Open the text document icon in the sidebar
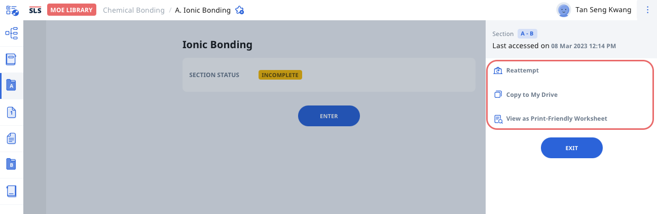The height and width of the screenshot is (214, 657). [11, 138]
